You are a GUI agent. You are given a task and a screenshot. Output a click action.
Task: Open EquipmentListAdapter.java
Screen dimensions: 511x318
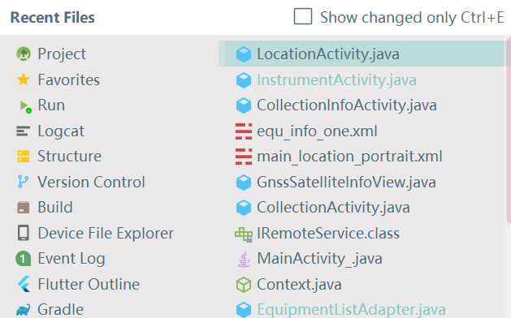tap(351, 310)
